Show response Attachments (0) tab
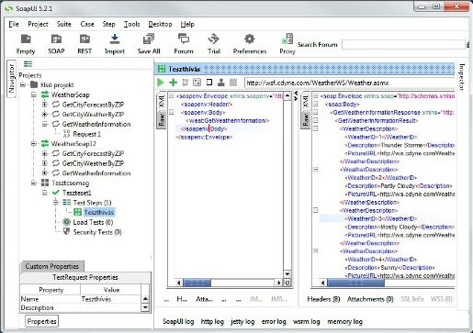473x333 pixels. click(x=370, y=299)
